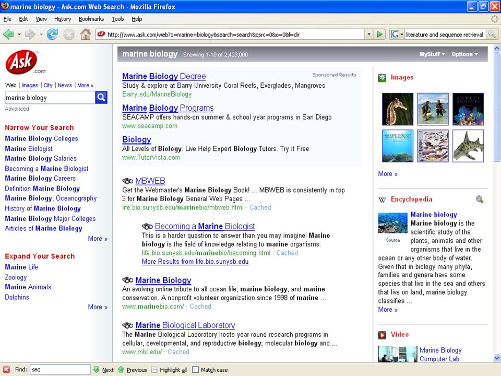
Task: Open the Marine Biology Degree sponsored link
Action: (164, 76)
